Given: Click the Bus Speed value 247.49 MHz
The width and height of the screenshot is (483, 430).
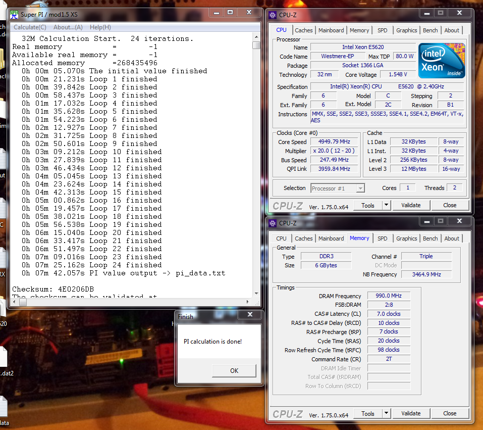Looking at the screenshot, I should pos(334,160).
